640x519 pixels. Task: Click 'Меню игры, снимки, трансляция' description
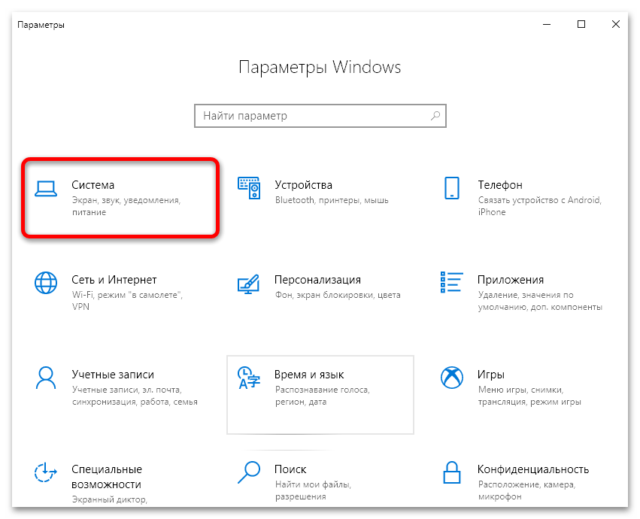(529, 396)
